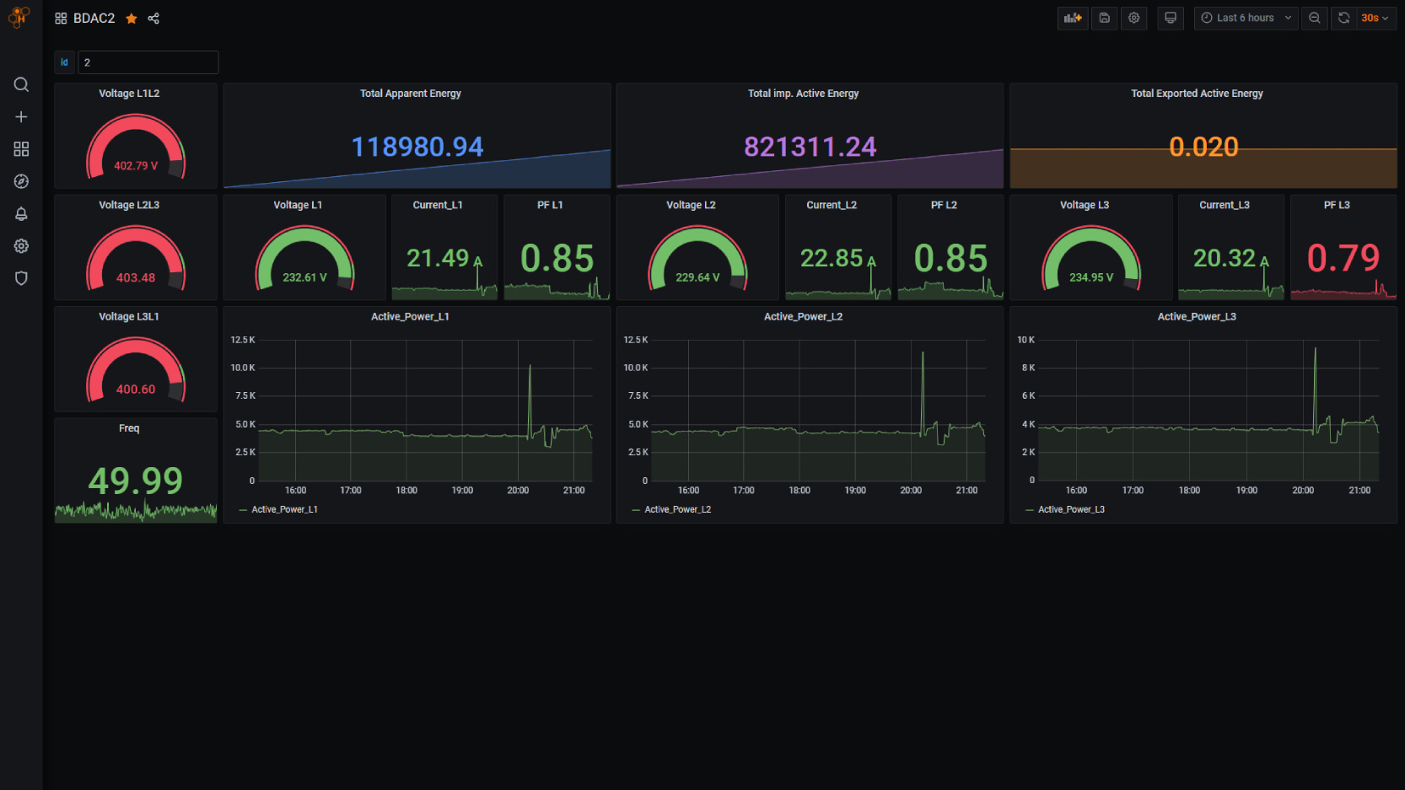This screenshot has height=790, width=1405.
Task: Open the Alerting bell icon
Action: point(21,213)
